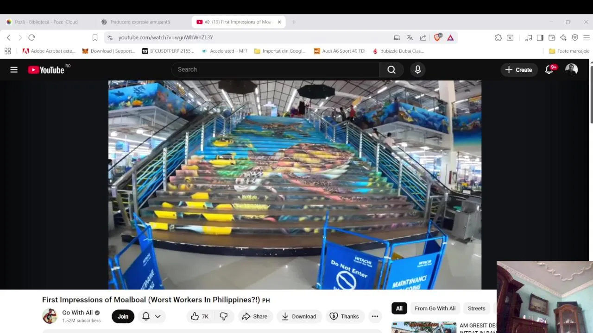Open the YouTube guide hamburger menu
This screenshot has width=593, height=333.
click(14, 70)
